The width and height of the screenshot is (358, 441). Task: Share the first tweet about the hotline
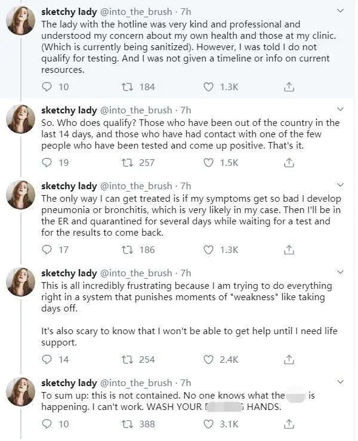[x=289, y=87]
